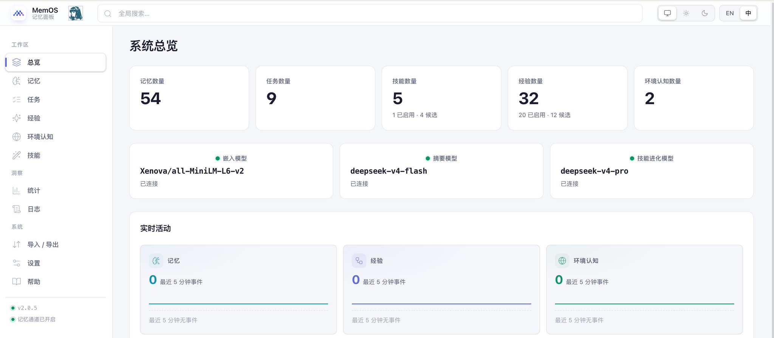Click the 环境认知数量 card showing 2
This screenshot has height=338, width=774.
click(x=694, y=98)
